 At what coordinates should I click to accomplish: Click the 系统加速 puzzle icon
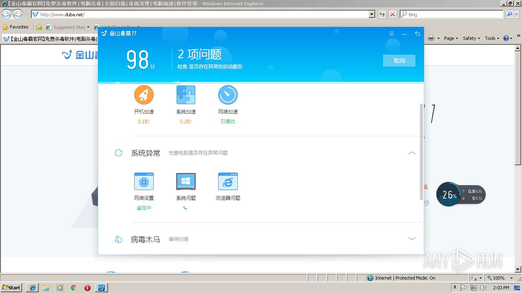pyautogui.click(x=186, y=95)
